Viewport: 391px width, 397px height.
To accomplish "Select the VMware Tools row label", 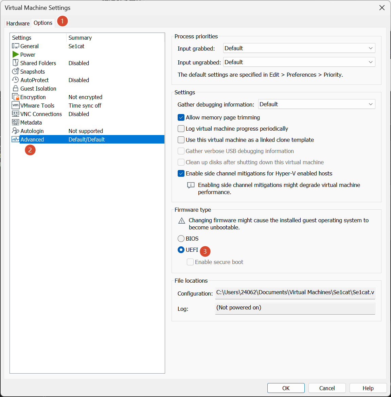I will tap(37, 106).
